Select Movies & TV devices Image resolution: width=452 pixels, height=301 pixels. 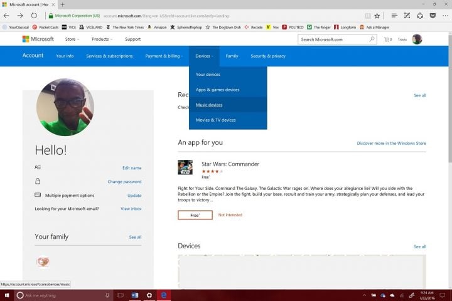tap(228, 120)
